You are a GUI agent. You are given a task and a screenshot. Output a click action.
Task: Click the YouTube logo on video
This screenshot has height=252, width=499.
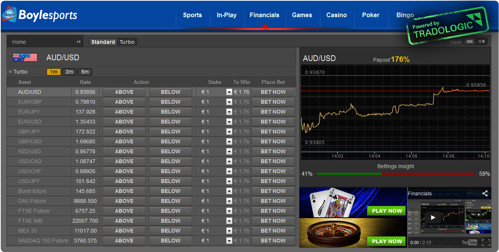point(469,242)
